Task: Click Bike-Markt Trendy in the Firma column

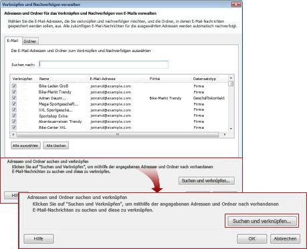Action: (165, 98)
